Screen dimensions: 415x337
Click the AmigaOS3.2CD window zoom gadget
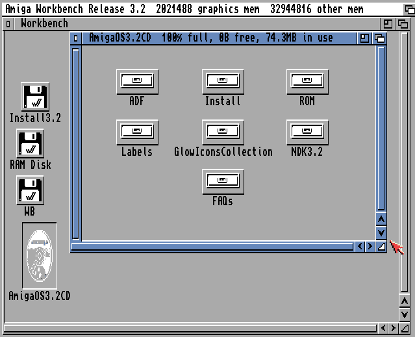pos(365,38)
